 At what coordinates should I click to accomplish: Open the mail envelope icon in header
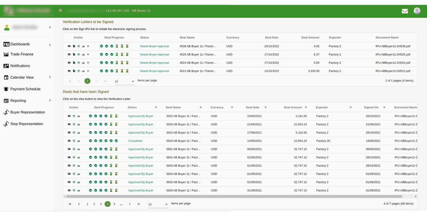tap(404, 11)
